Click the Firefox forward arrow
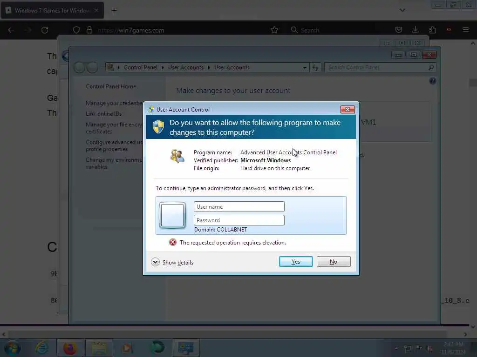Image resolution: width=477 pixels, height=357 pixels. [28, 30]
